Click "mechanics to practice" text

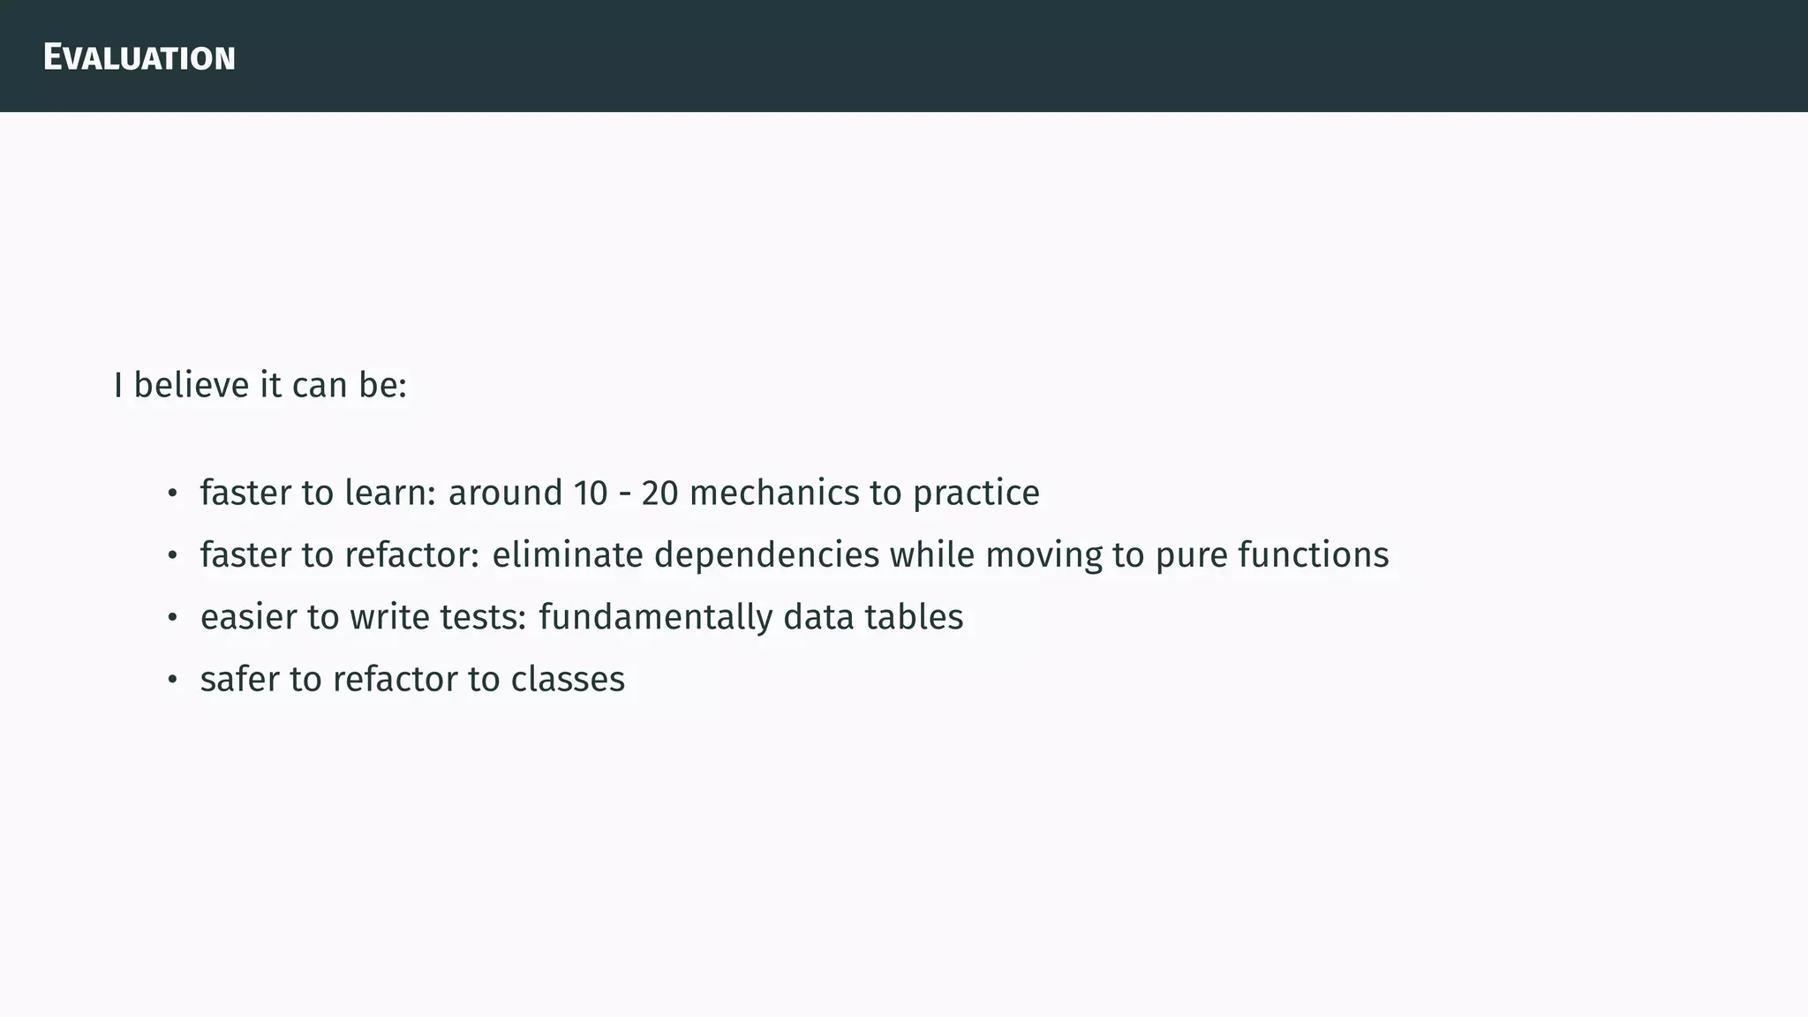864,493
